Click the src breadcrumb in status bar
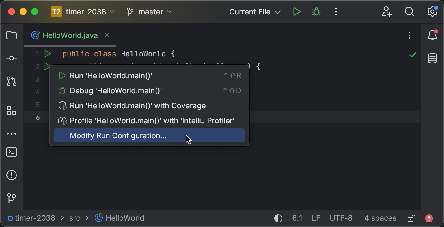This screenshot has width=444, height=227. coord(74,218)
